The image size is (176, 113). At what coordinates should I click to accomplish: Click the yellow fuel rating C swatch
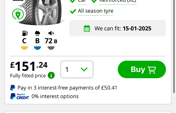point(24,48)
